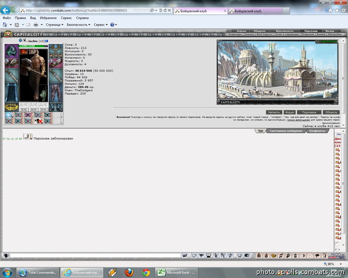Click the green cat pet image

tap(43, 94)
